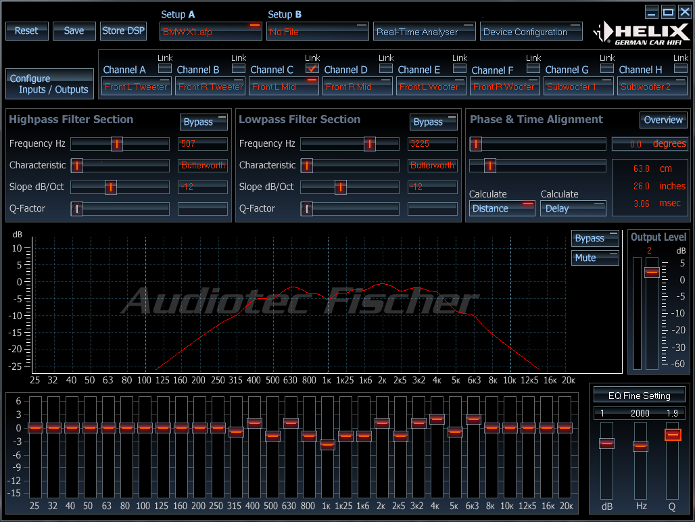Click the Reset button
695x522 pixels.
(26, 31)
